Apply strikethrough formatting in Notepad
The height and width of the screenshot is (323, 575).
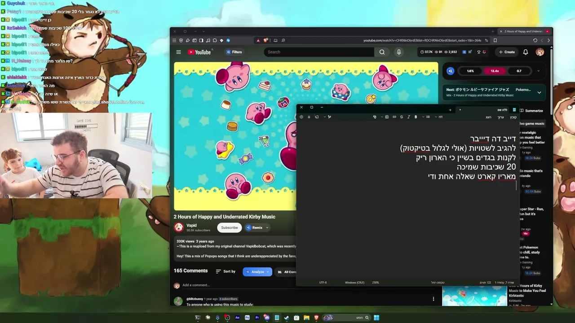(x=402, y=117)
